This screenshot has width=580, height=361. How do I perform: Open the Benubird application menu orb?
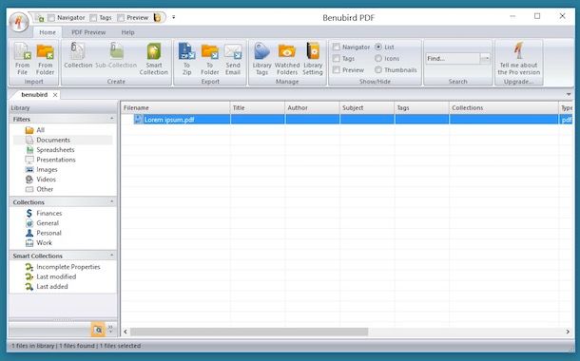18,22
